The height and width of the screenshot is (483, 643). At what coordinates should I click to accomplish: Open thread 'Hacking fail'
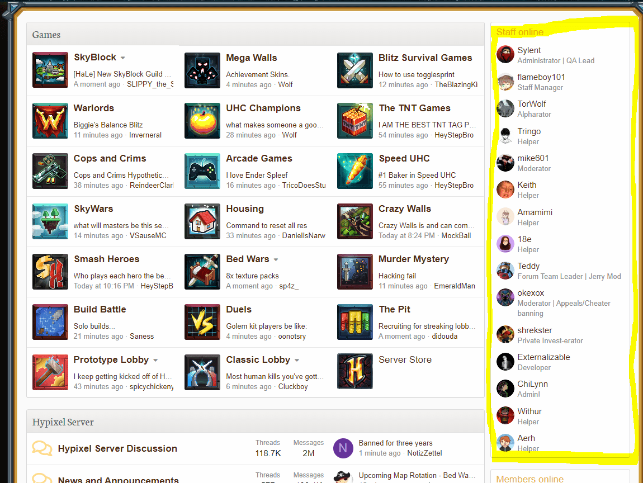(397, 276)
